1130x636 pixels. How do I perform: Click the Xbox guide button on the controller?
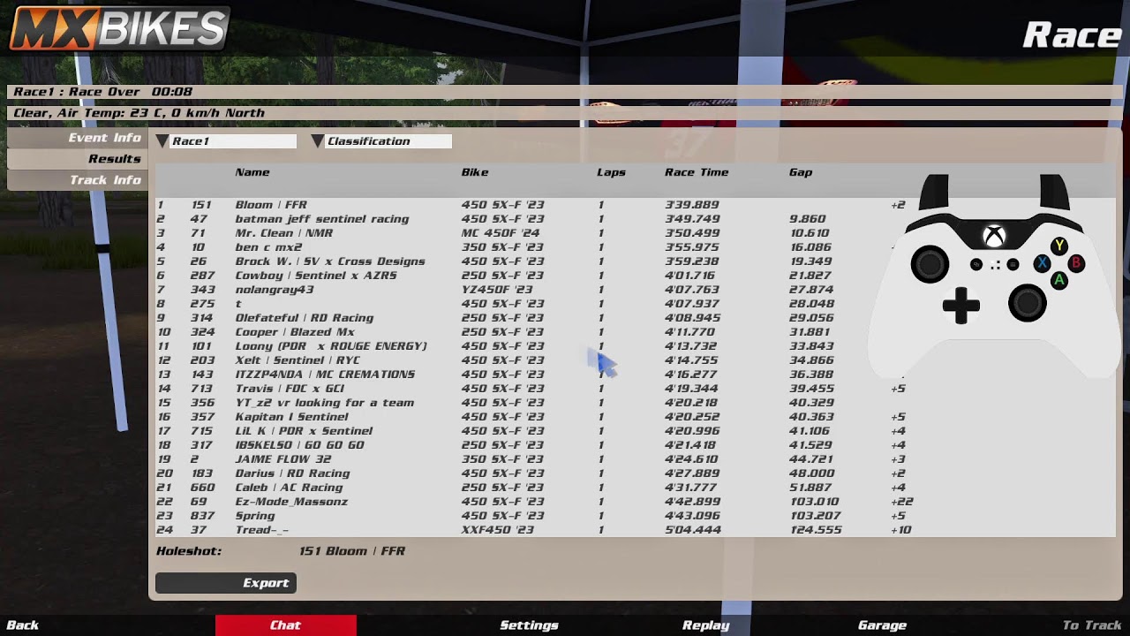click(994, 236)
